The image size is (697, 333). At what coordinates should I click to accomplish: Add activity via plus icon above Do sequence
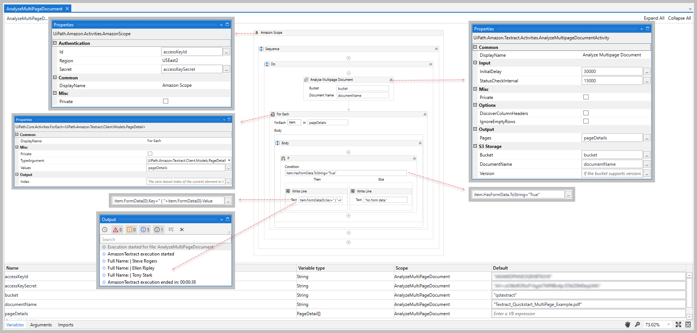tap(348, 58)
